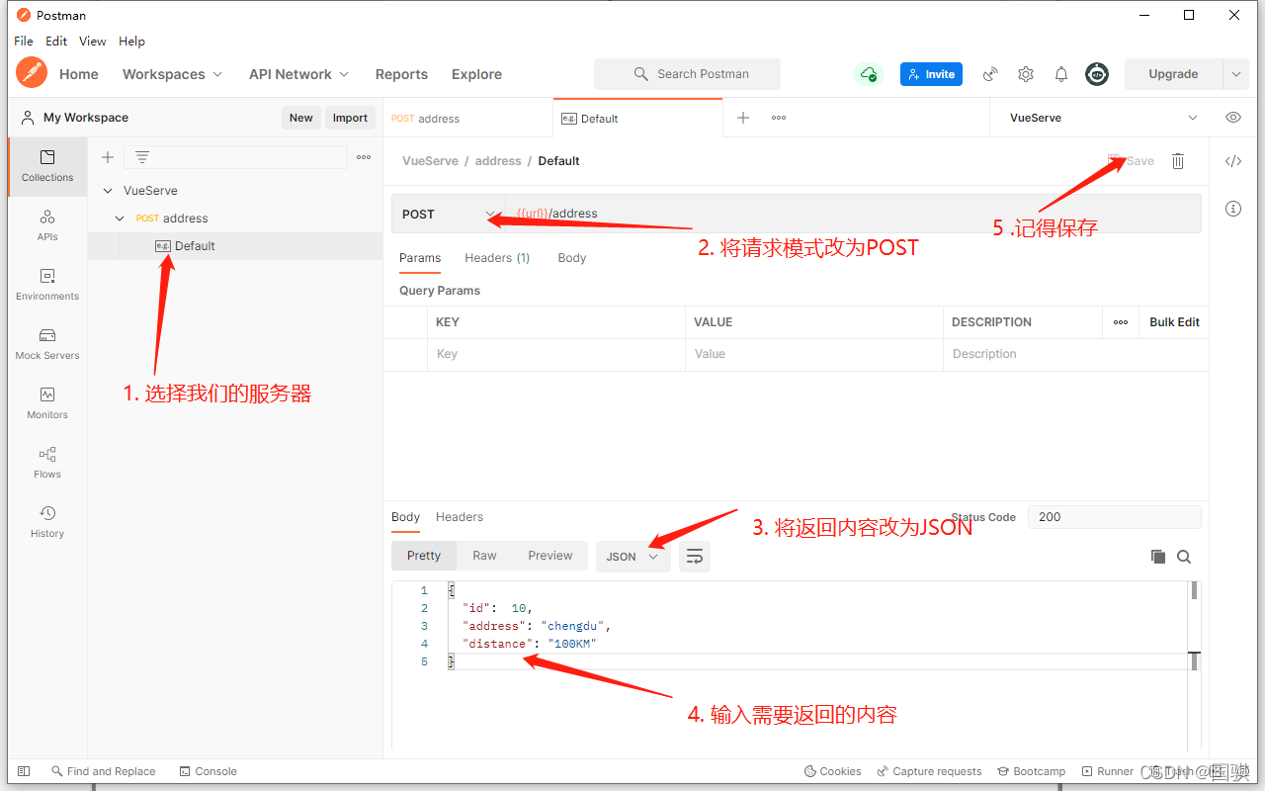
Task: Delete the example with trash icon
Action: tap(1178, 161)
